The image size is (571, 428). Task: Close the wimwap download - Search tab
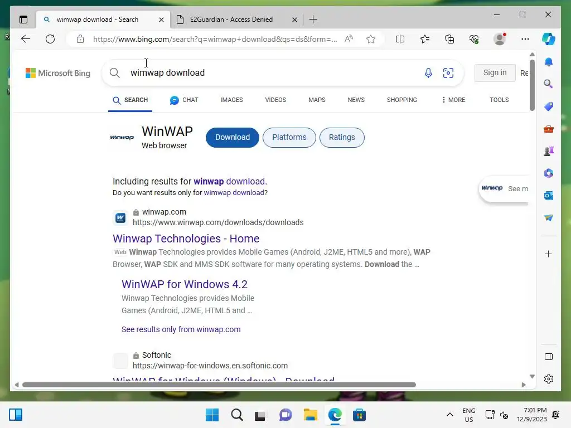[x=161, y=20]
